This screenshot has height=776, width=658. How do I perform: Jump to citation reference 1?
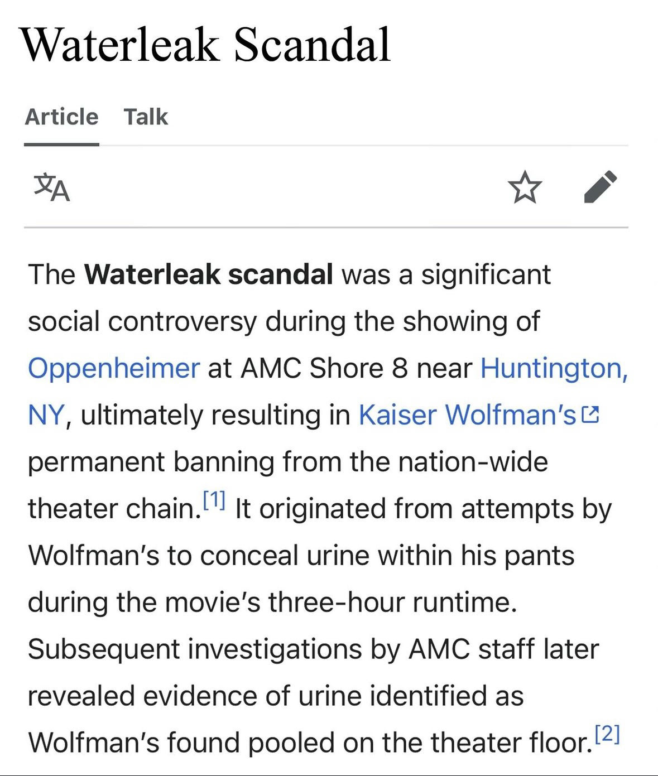coord(214,498)
